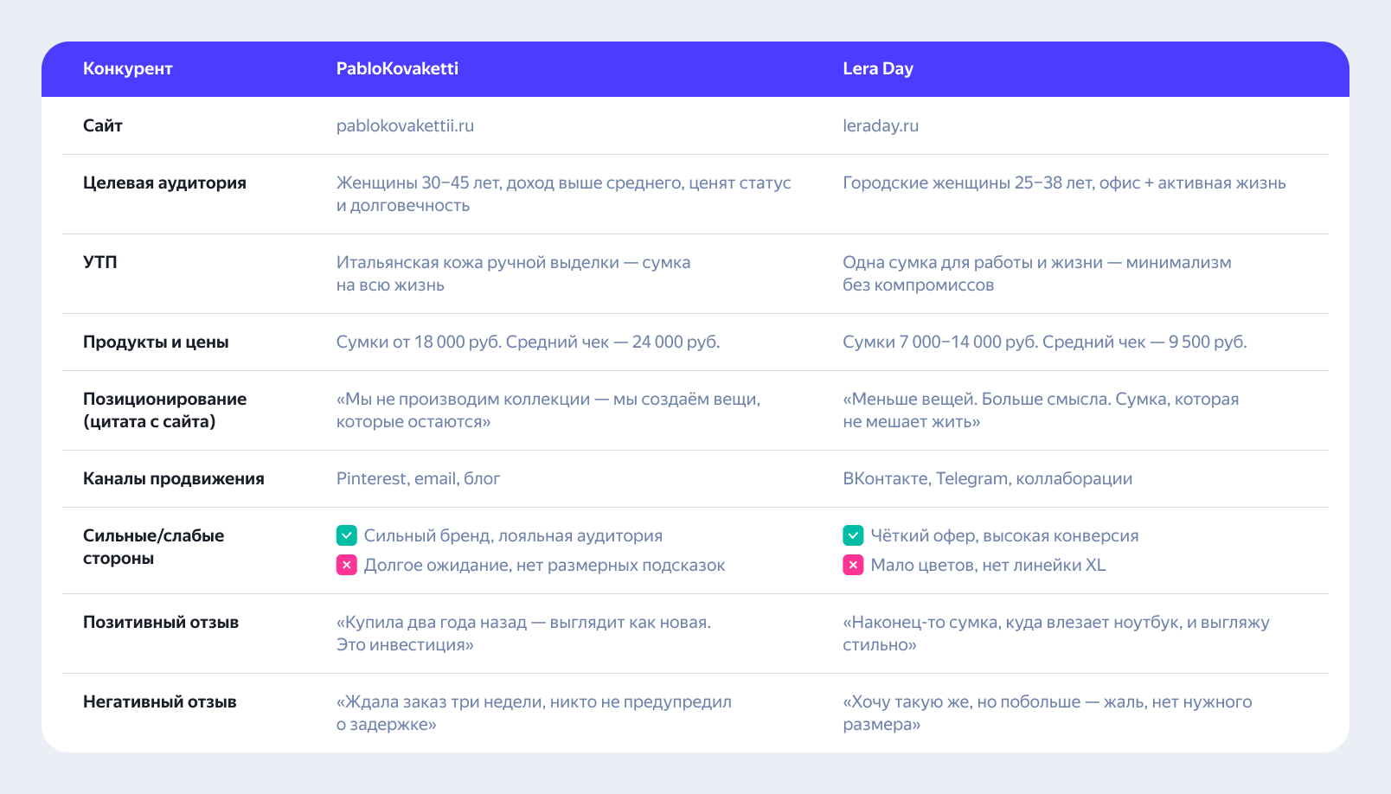Click the "УТП" row label
The width and height of the screenshot is (1391, 794).
tap(100, 262)
